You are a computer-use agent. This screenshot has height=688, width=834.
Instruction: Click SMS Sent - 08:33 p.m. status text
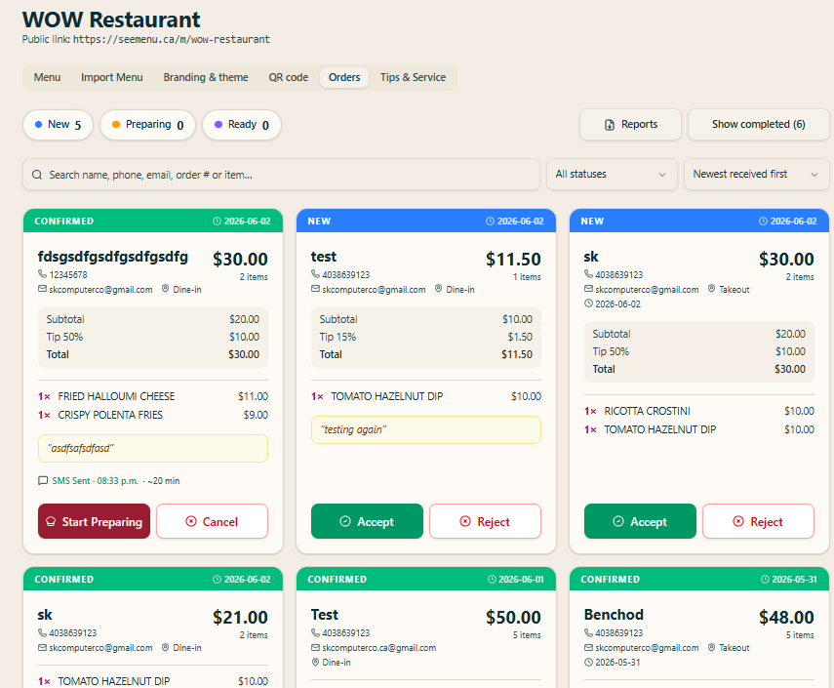[x=96, y=481]
